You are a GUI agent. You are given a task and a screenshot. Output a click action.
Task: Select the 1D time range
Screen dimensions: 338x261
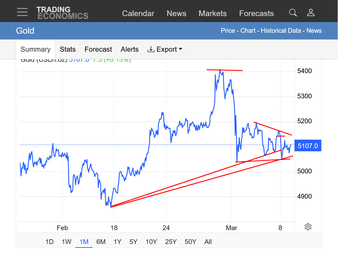tap(49, 242)
